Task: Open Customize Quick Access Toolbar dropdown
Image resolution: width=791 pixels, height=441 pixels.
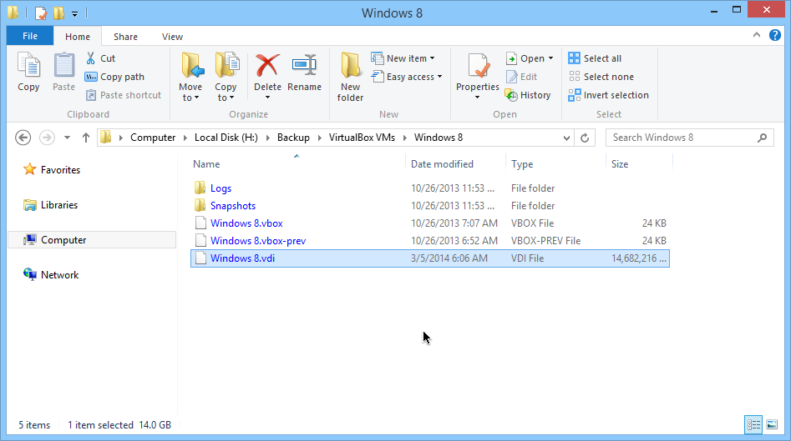Action: (x=74, y=13)
